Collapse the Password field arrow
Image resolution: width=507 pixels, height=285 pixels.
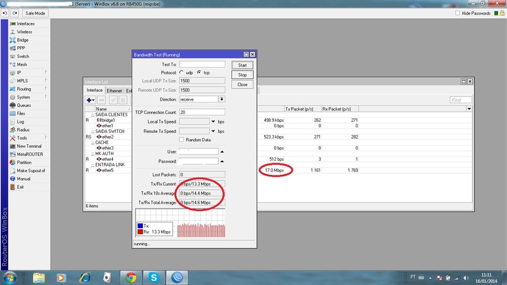pyautogui.click(x=222, y=161)
